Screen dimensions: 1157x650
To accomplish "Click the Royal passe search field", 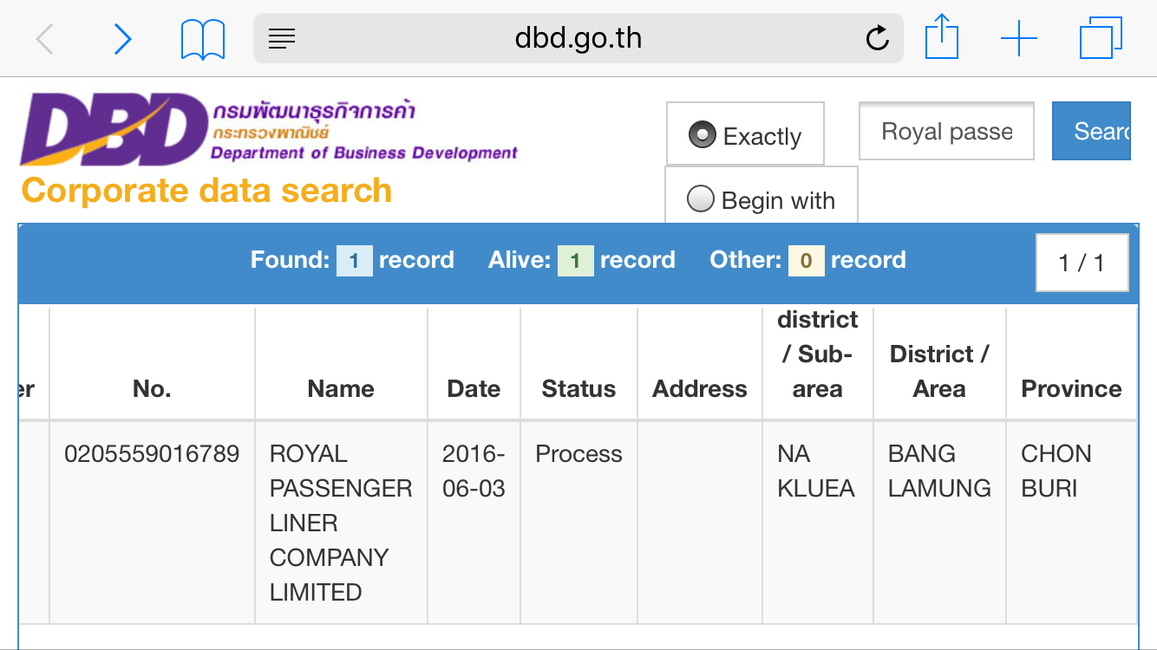I will (x=946, y=131).
